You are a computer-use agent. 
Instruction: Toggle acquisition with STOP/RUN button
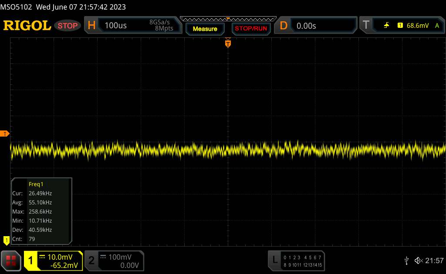click(x=251, y=29)
